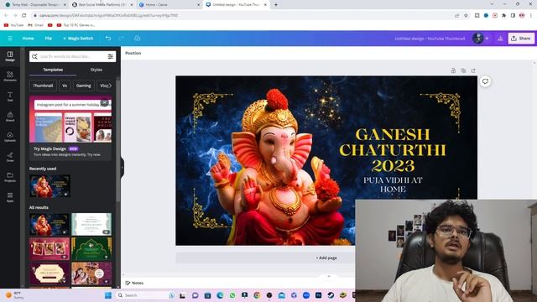
Task: Select the Gaming category chip
Action: (84, 86)
